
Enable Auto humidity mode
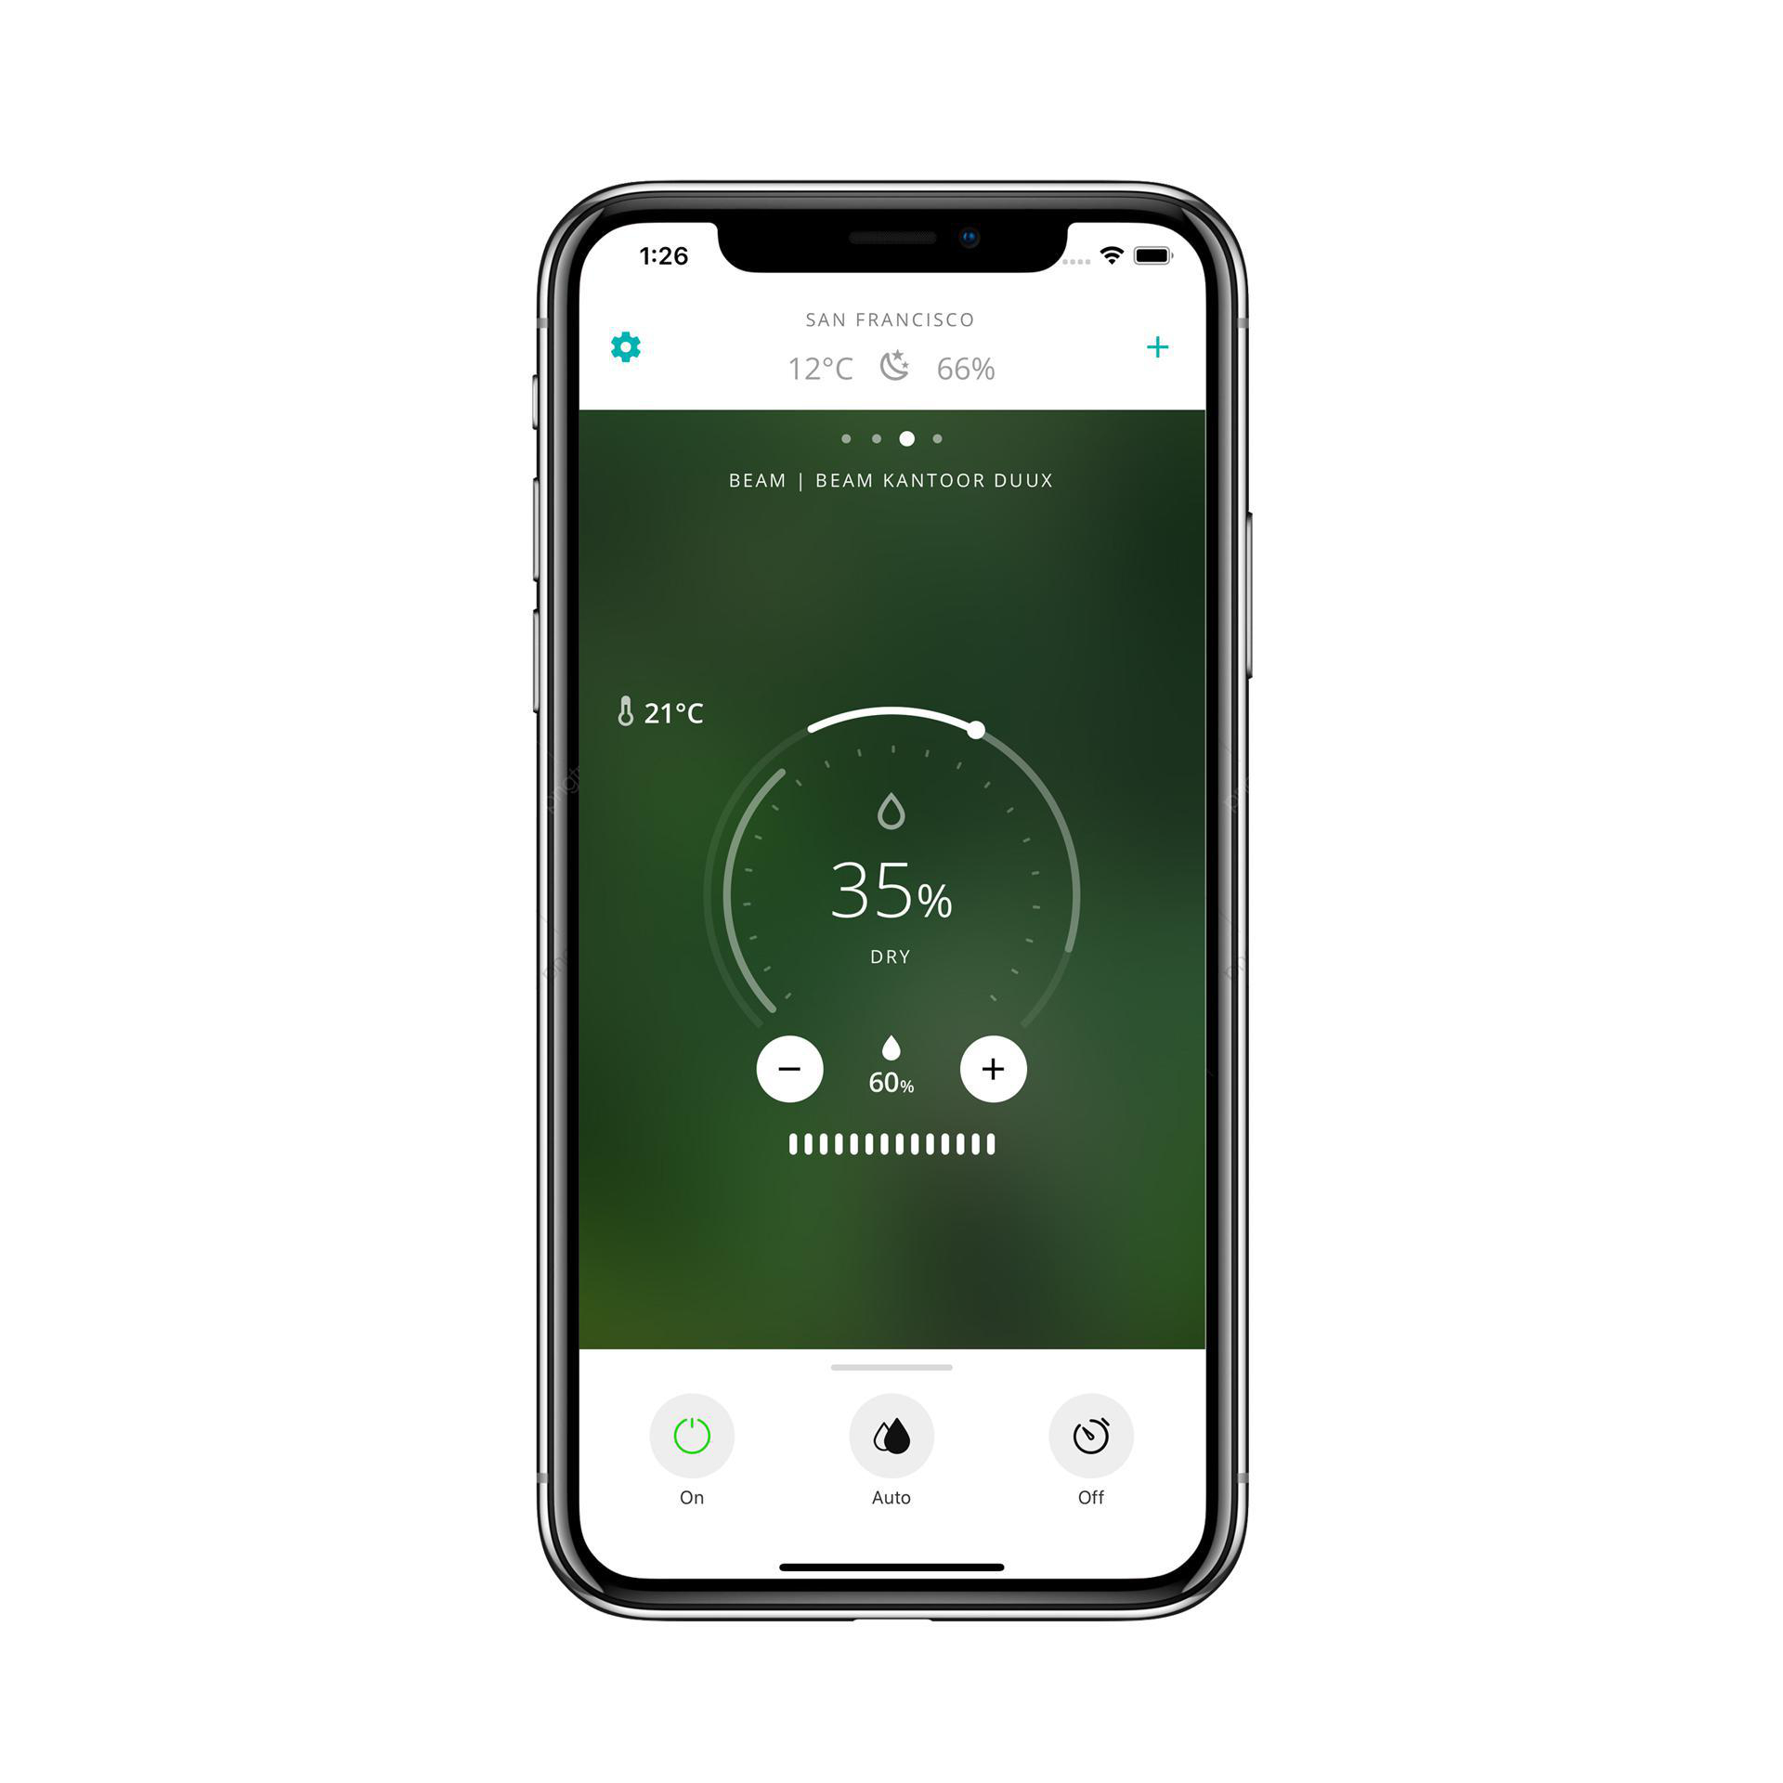click(891, 1456)
